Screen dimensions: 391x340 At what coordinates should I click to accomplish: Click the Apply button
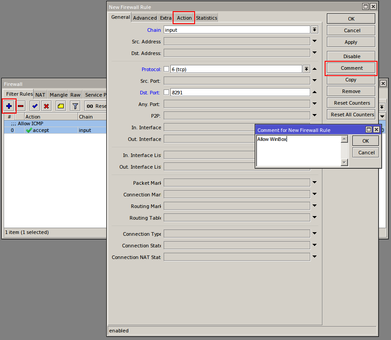[x=351, y=42]
